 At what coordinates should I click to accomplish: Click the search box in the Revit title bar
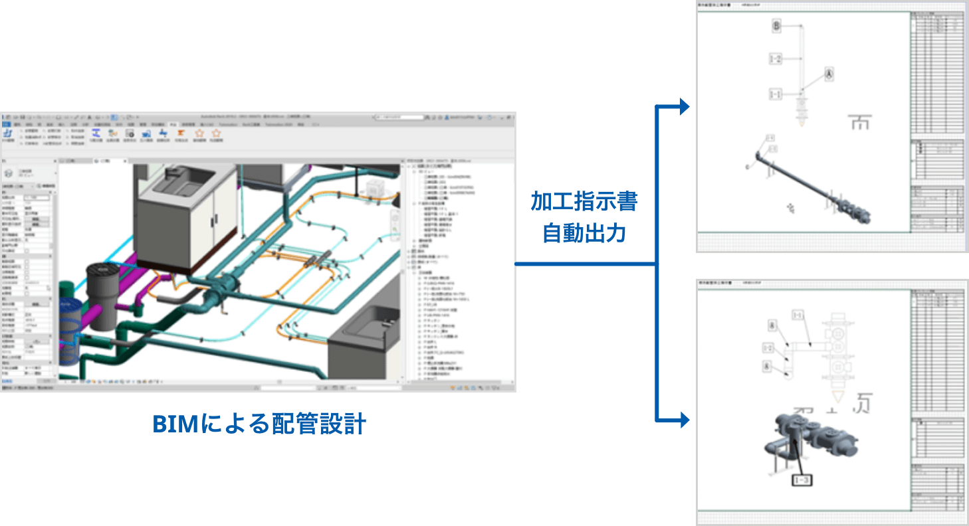point(399,117)
